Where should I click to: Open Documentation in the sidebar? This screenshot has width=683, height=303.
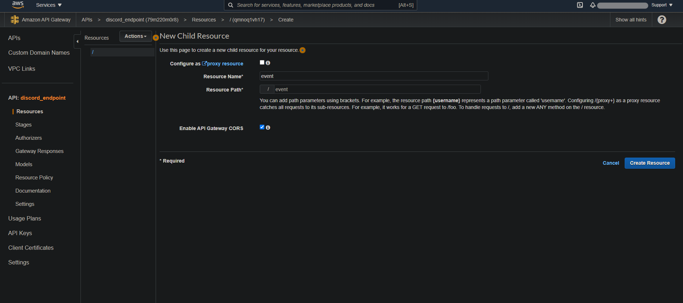(x=33, y=191)
